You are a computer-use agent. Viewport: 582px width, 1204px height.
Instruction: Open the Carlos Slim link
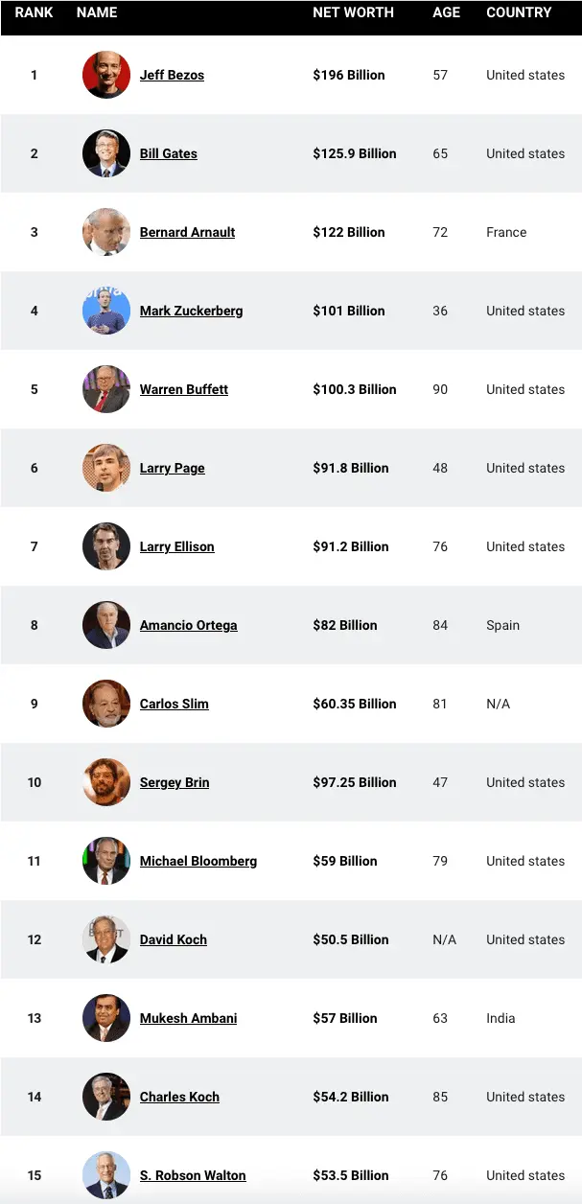coord(175,704)
